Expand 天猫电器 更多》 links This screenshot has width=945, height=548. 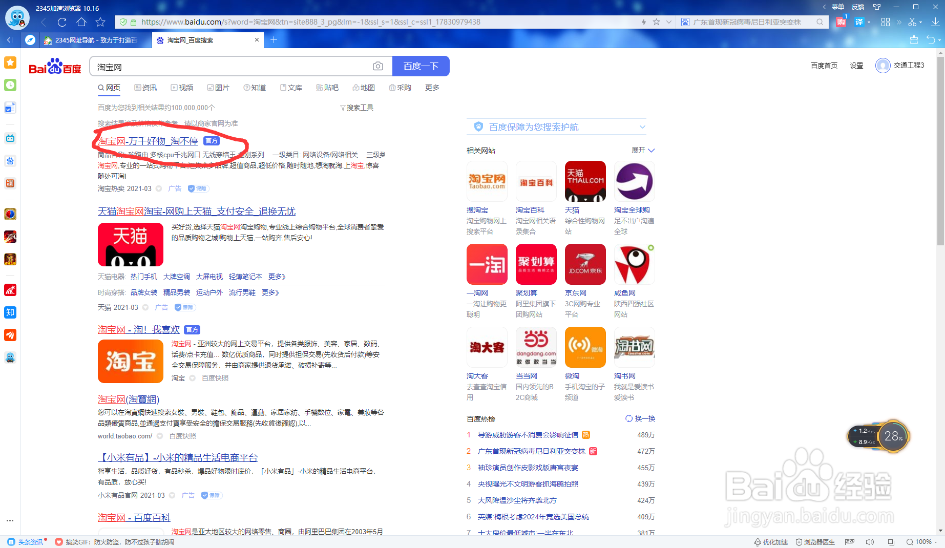click(x=277, y=277)
